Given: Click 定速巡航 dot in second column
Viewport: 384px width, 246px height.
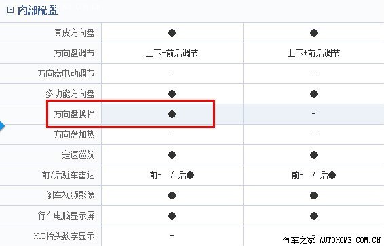Looking at the screenshot, I should click(313, 155).
